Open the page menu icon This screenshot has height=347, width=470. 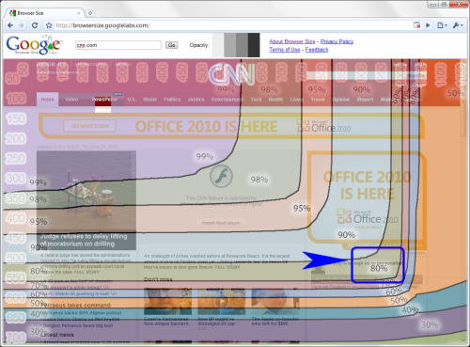(442, 25)
